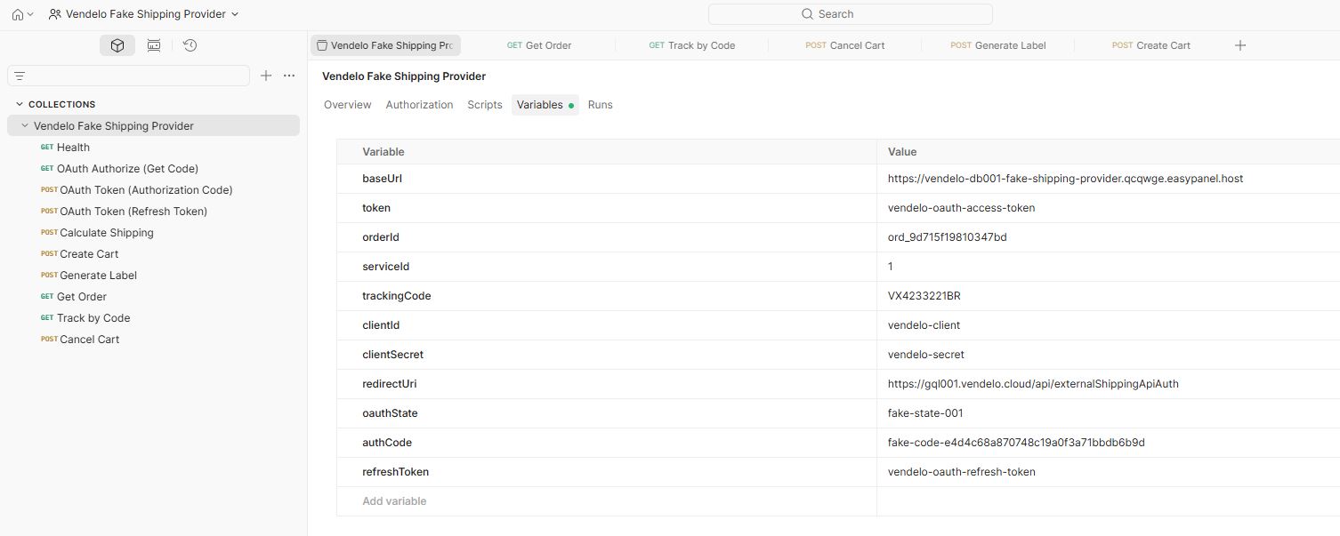
Task: Select the Get Order request tab
Action: point(546,44)
